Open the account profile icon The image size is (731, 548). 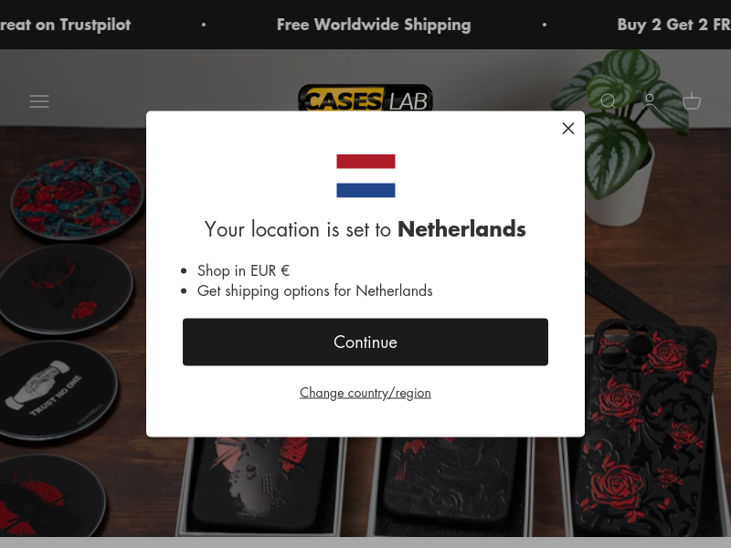650,101
